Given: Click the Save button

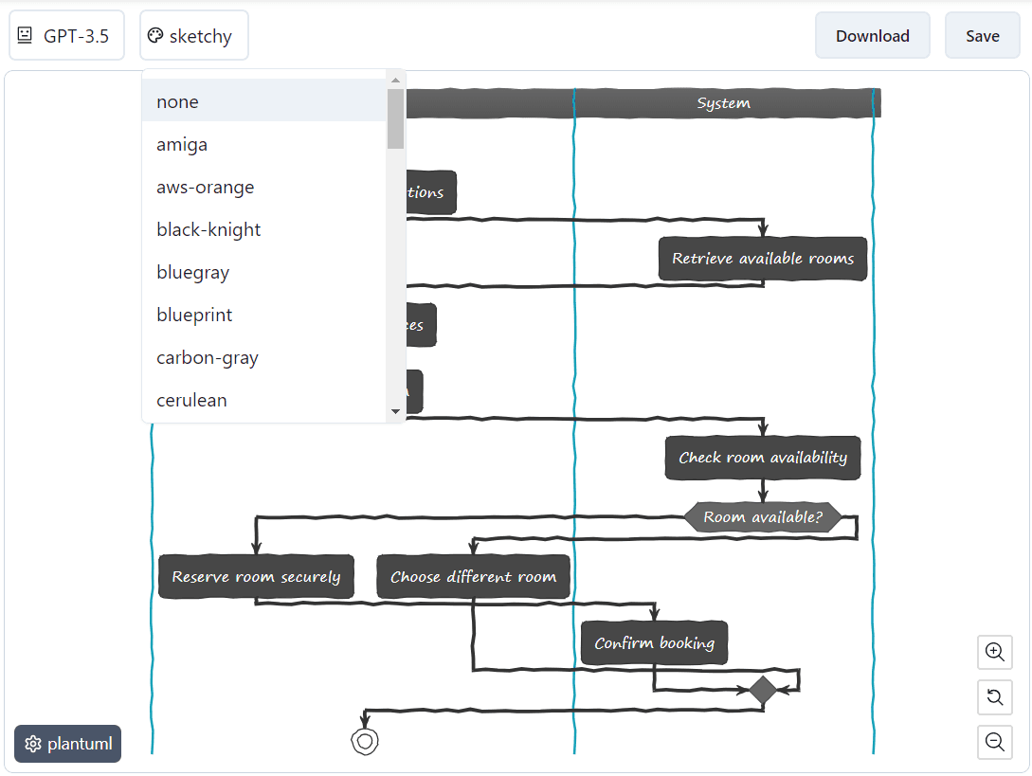Looking at the screenshot, I should [x=982, y=35].
